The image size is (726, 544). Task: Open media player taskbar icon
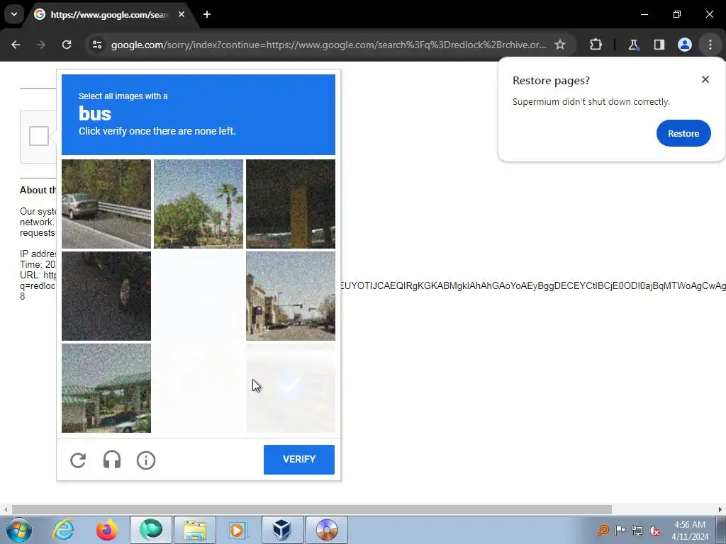pyautogui.click(x=239, y=530)
